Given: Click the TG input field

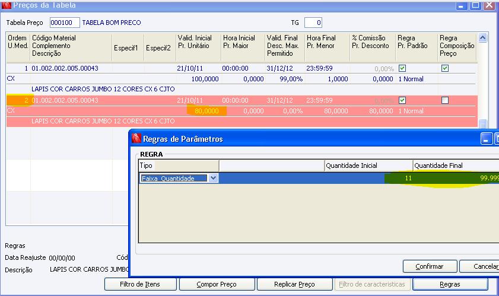Looking at the screenshot, I should point(313,23).
